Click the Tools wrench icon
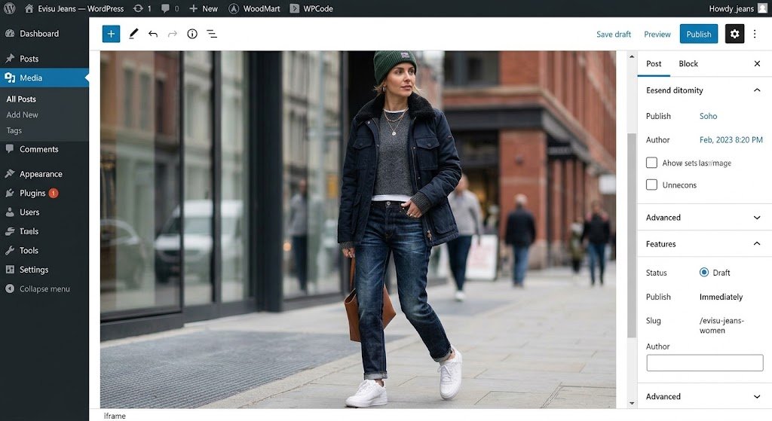Screen dimensions: 772x421 (10, 250)
